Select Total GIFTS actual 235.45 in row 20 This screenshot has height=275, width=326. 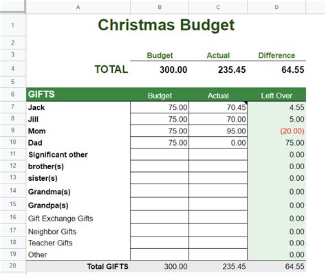pos(218,266)
